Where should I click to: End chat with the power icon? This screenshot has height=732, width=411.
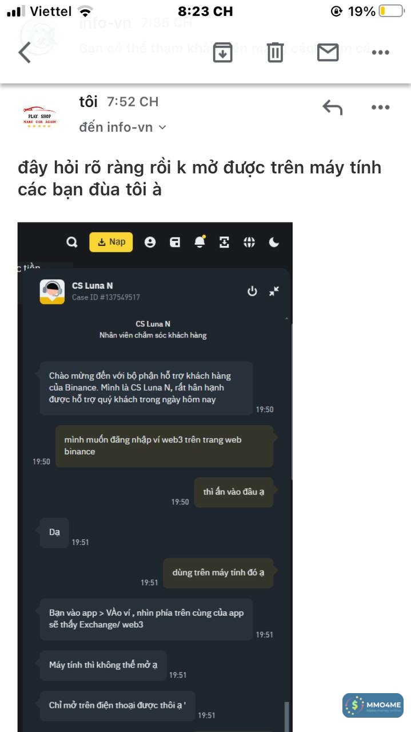252,291
